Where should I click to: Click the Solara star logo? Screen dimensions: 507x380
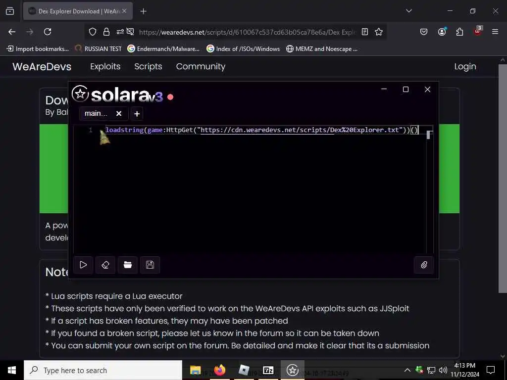80,94
